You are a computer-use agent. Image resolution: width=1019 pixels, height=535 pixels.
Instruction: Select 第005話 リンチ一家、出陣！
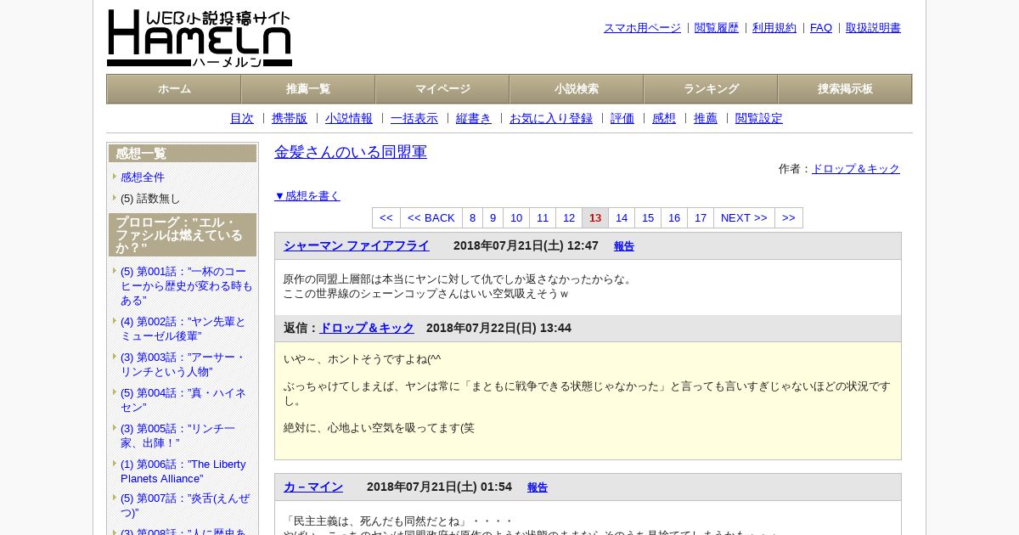pyautogui.click(x=178, y=436)
